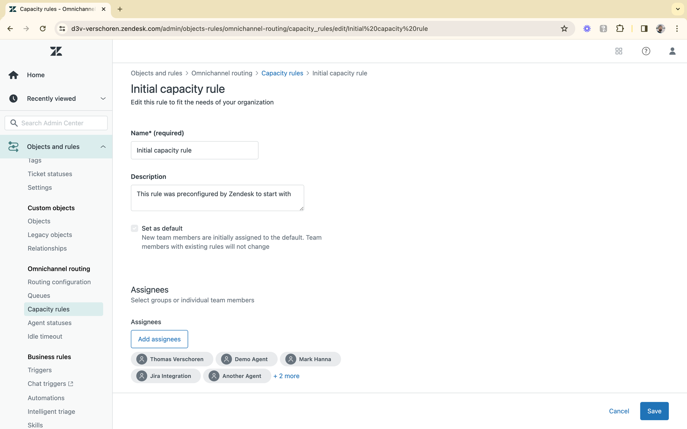Save the capacity rule
Image resolution: width=687 pixels, height=429 pixels.
click(654, 411)
